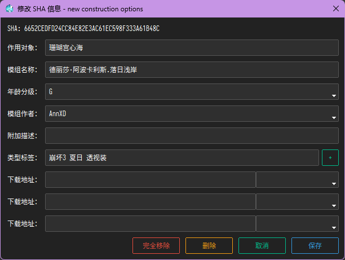Open the second 下载地址 type dropdown
Viewport: 345px width, 260px height.
297,202
